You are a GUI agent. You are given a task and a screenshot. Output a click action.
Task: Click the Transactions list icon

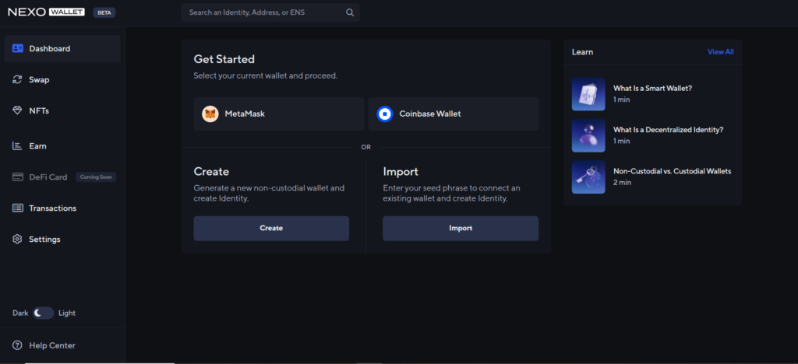18,208
